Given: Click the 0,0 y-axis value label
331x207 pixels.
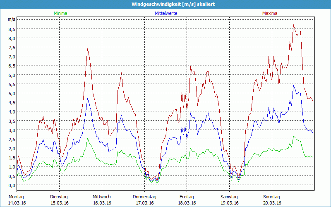Looking at the screenshot, I should point(12,185).
